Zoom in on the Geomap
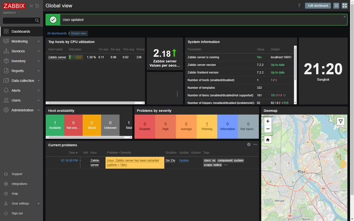Image resolution: width=354 pixels, height=221 pixels. coord(268,121)
